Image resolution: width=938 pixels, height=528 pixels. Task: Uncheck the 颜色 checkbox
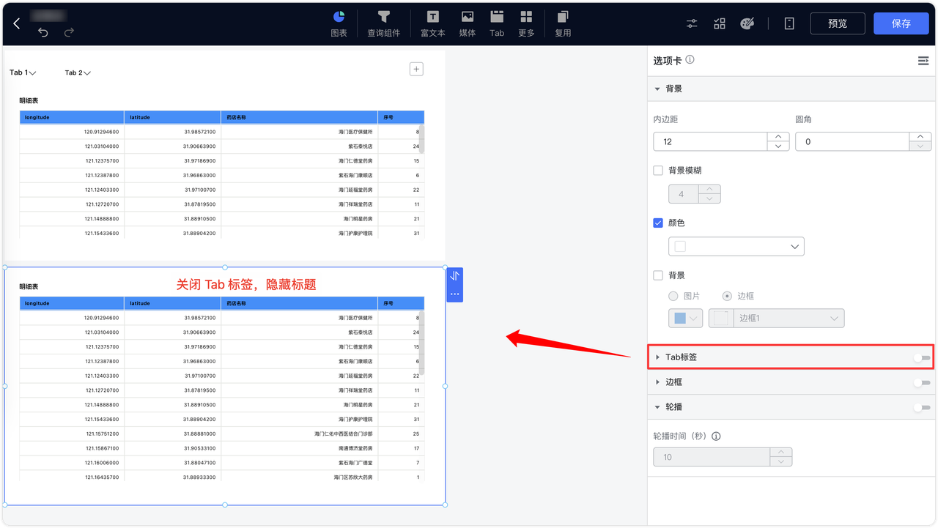(x=658, y=223)
